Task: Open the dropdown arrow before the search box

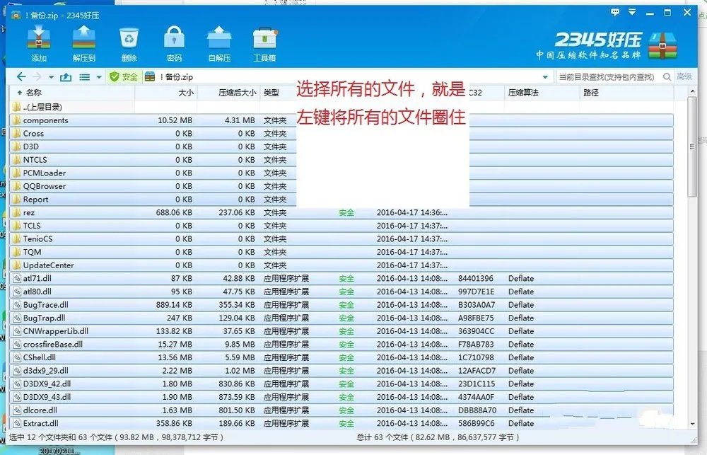Action: tap(546, 76)
